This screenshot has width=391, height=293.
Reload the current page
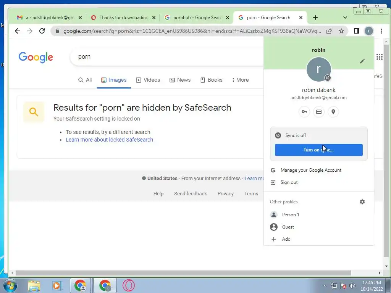click(42, 31)
